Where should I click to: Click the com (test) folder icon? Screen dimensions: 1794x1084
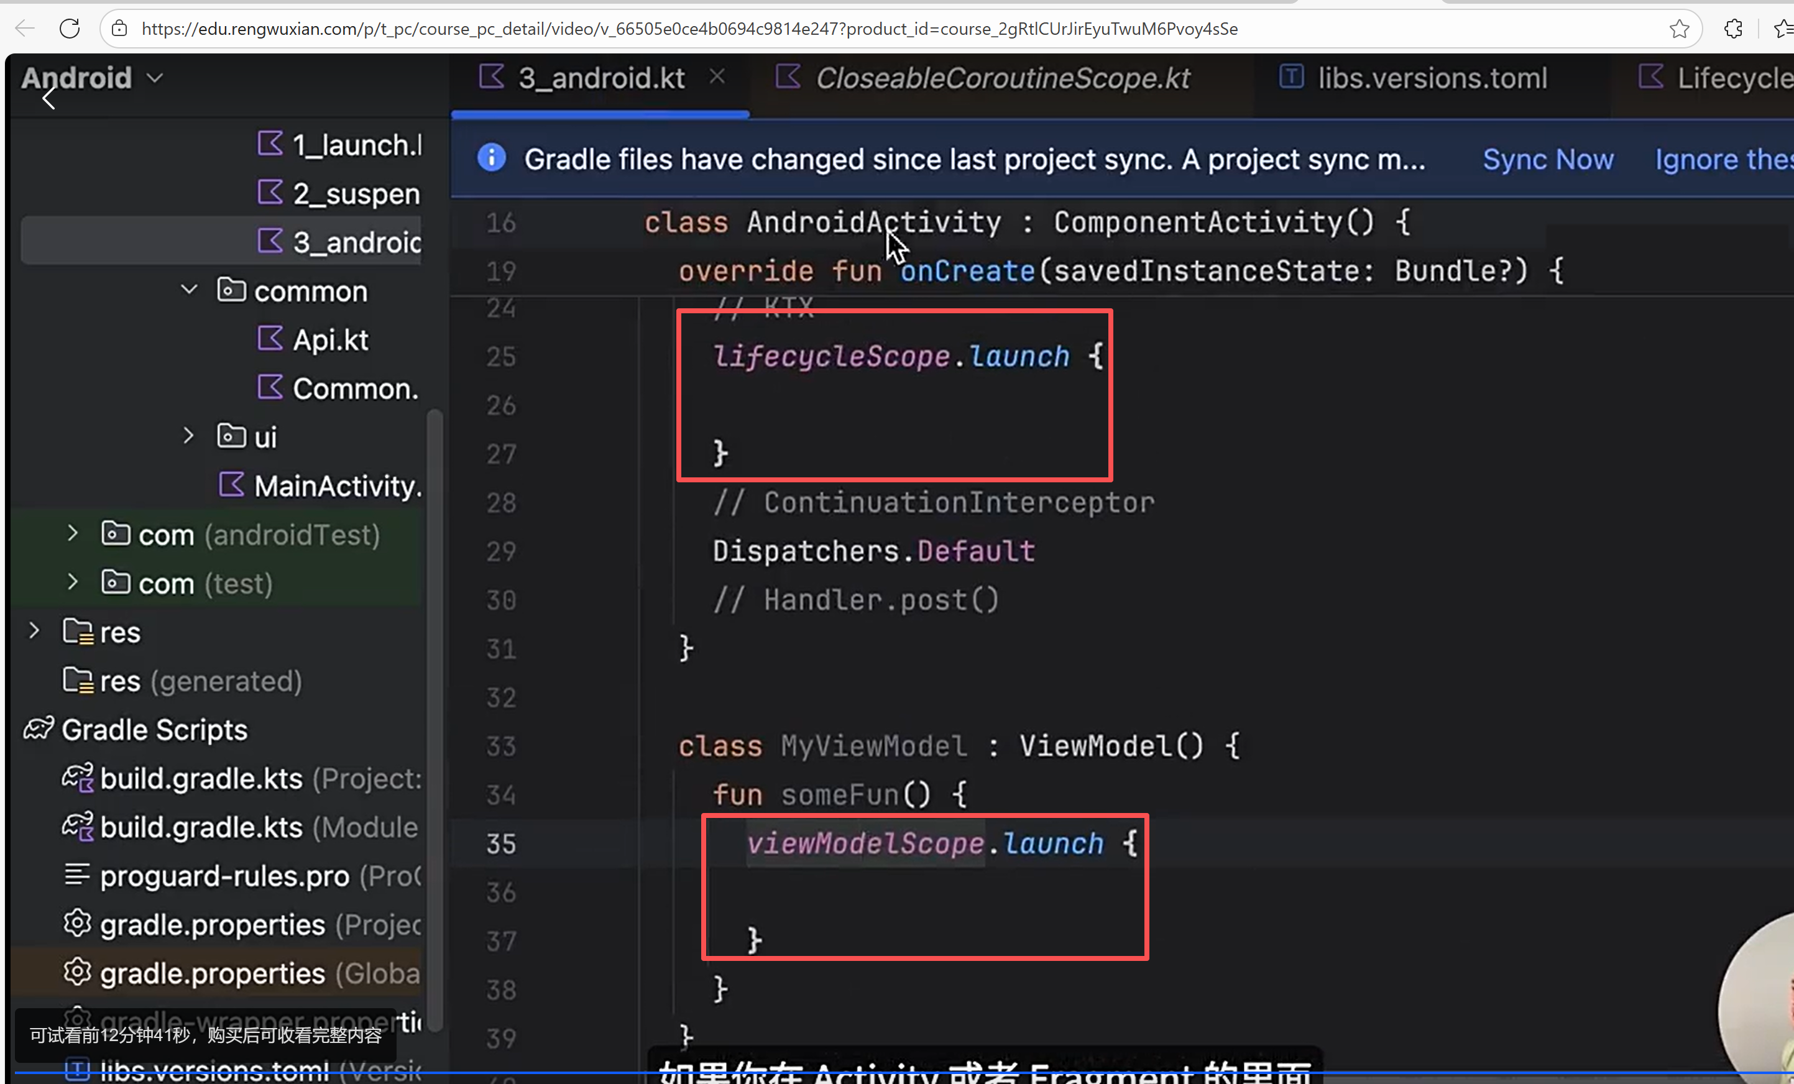116,582
